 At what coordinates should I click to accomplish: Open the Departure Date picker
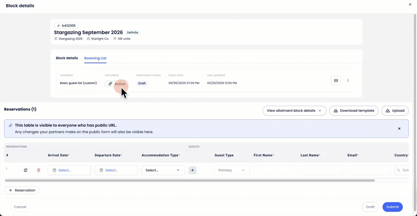click(116, 170)
